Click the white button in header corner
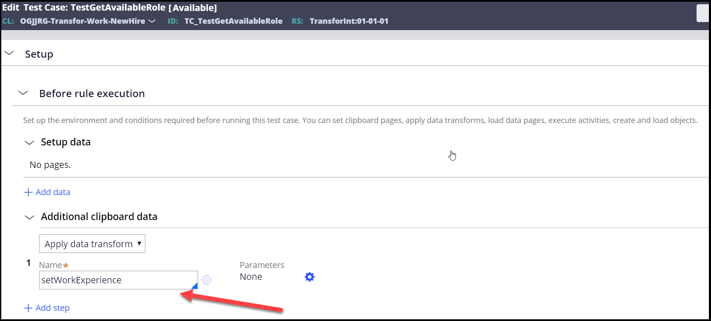This screenshot has width=711, height=321. pos(703,13)
